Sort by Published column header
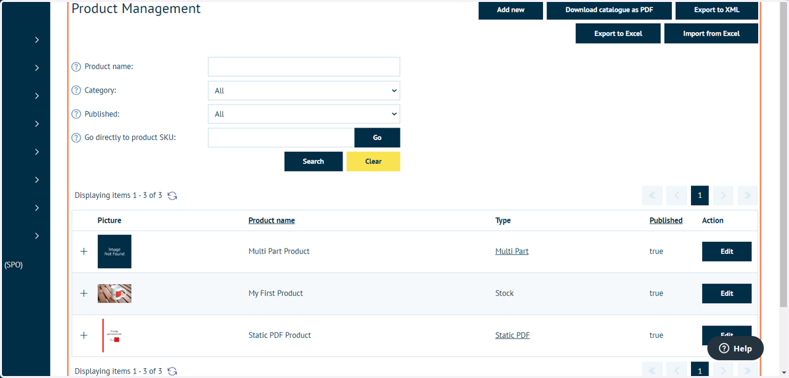789x378 pixels. pos(666,221)
